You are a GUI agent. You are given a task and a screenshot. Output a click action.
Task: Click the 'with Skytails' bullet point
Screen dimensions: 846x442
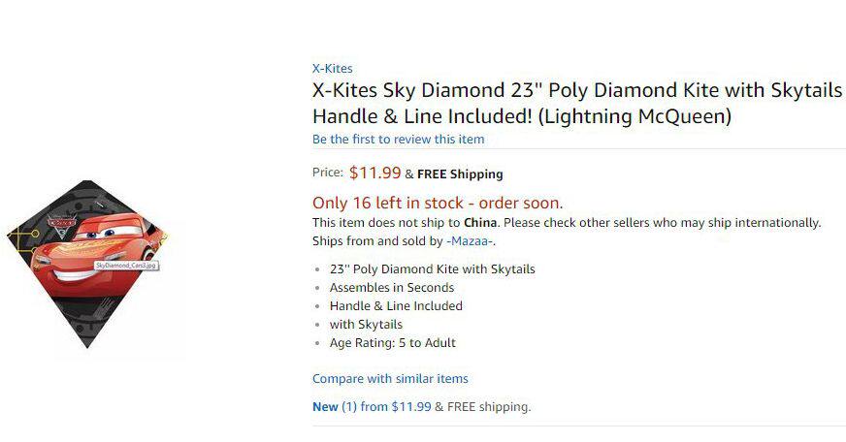tap(366, 325)
